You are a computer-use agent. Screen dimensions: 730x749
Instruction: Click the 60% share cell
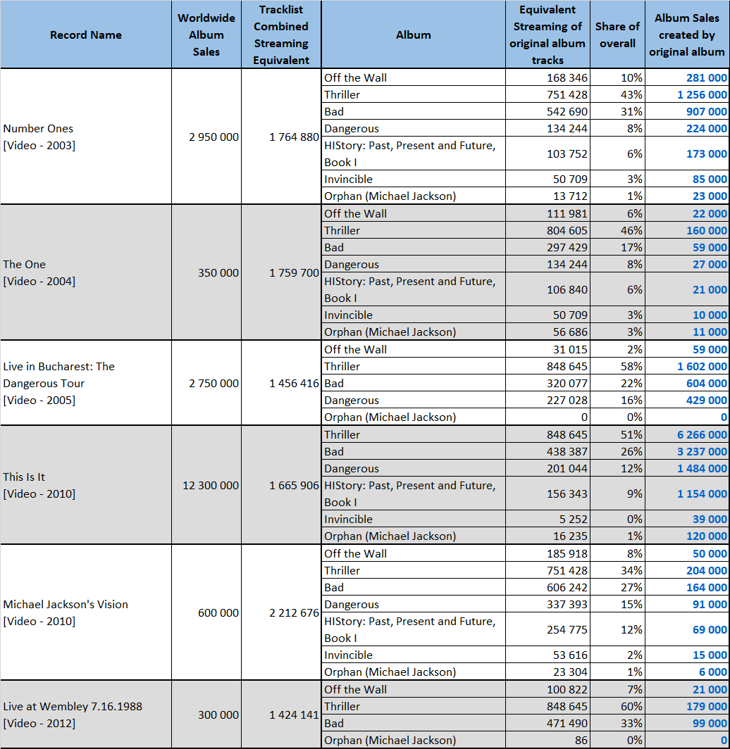618,706
